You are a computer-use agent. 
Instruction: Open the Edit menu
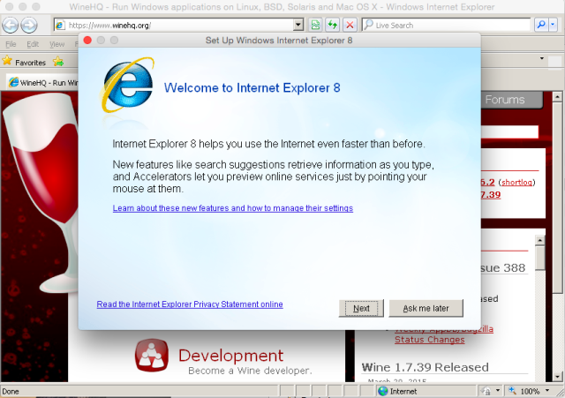click(33, 44)
